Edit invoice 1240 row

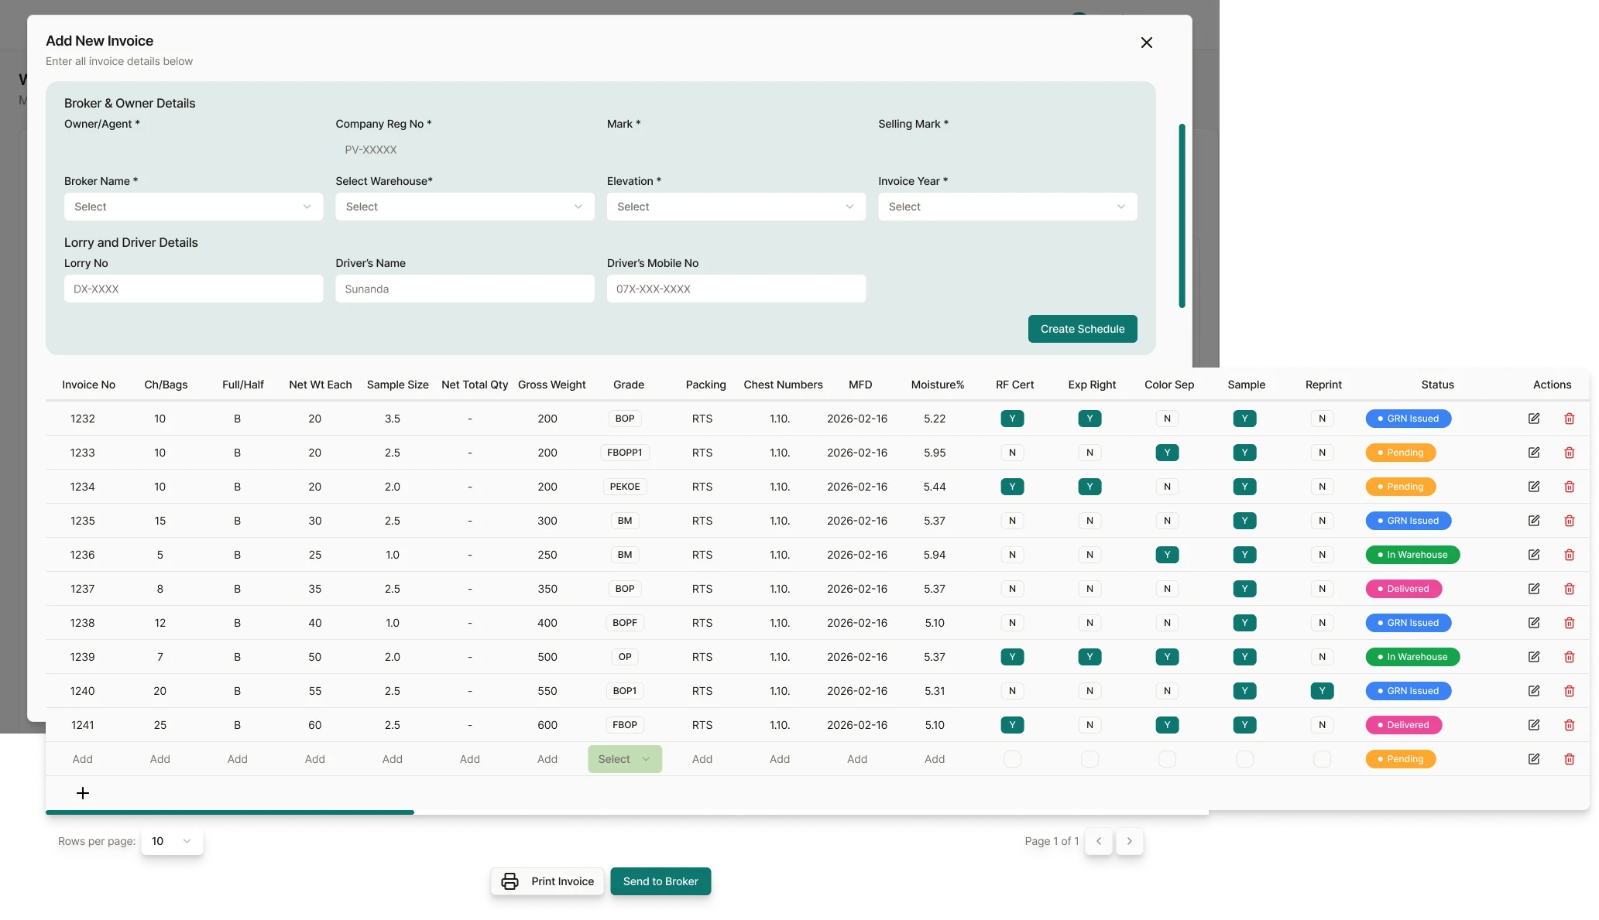tap(1534, 691)
